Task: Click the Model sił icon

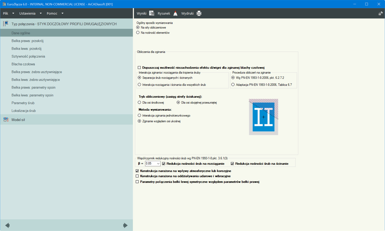Action: click(6, 120)
